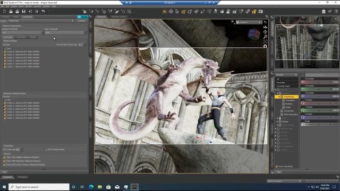
Task: Switch to the Hardware tab
Action: pyautogui.click(x=8, y=37)
